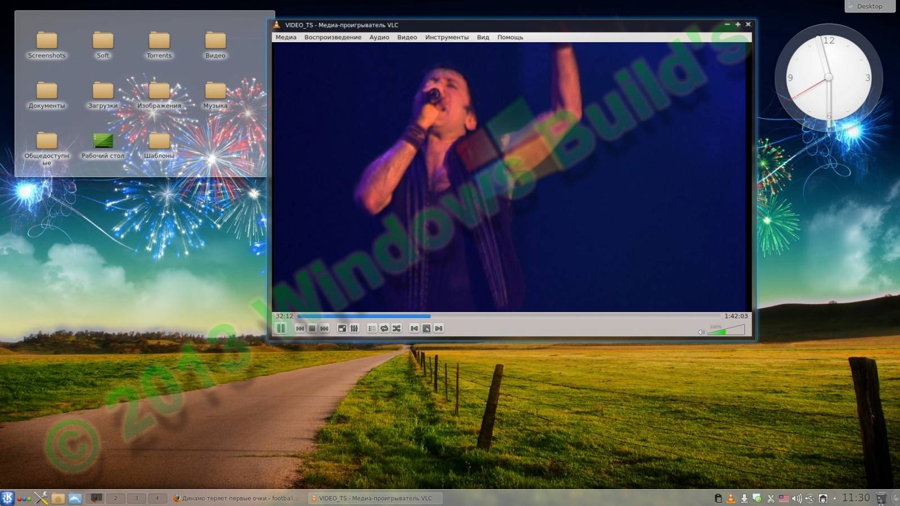Open system settings tools icon
The width and height of the screenshot is (900, 506).
pos(41,498)
